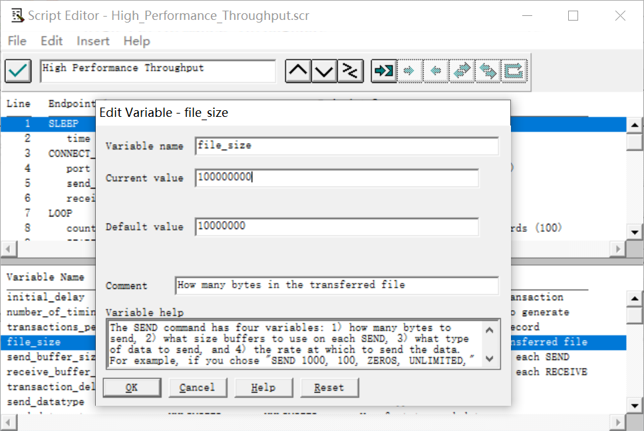Click variable list scroll up arrow
This screenshot has height=431, width=644.
pos(635,299)
